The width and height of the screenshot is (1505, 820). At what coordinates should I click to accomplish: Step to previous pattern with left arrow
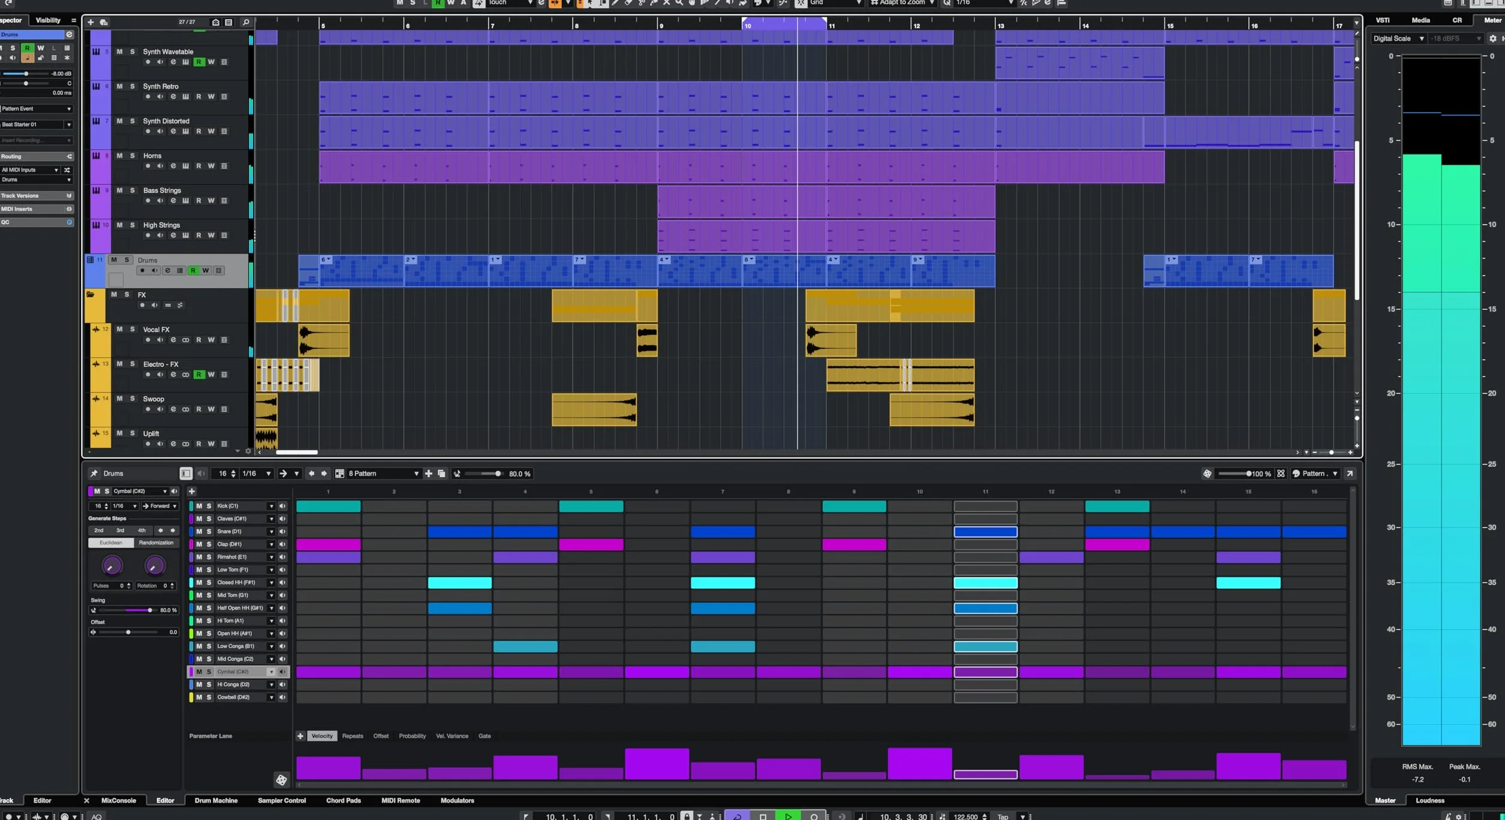point(311,474)
